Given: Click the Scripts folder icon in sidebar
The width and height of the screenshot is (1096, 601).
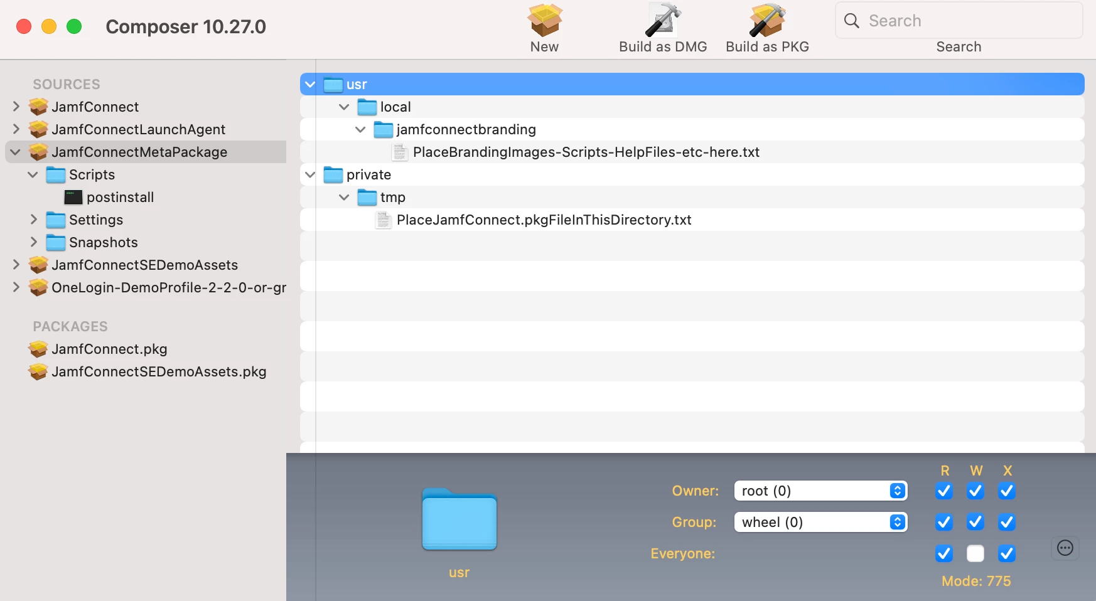Looking at the screenshot, I should point(56,174).
